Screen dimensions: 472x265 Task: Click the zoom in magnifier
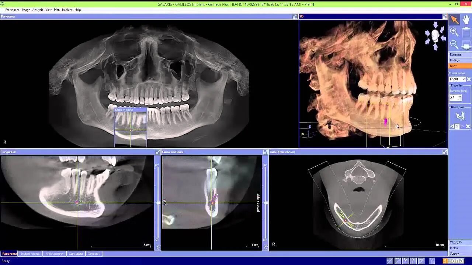tap(454, 32)
